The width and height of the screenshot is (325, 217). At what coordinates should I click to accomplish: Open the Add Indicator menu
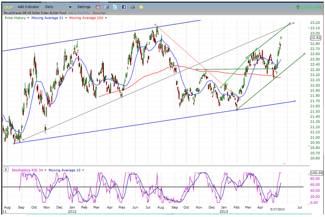[29, 7]
